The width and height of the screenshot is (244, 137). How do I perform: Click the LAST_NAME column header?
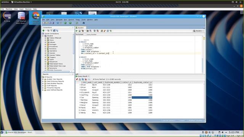(x=98, y=82)
